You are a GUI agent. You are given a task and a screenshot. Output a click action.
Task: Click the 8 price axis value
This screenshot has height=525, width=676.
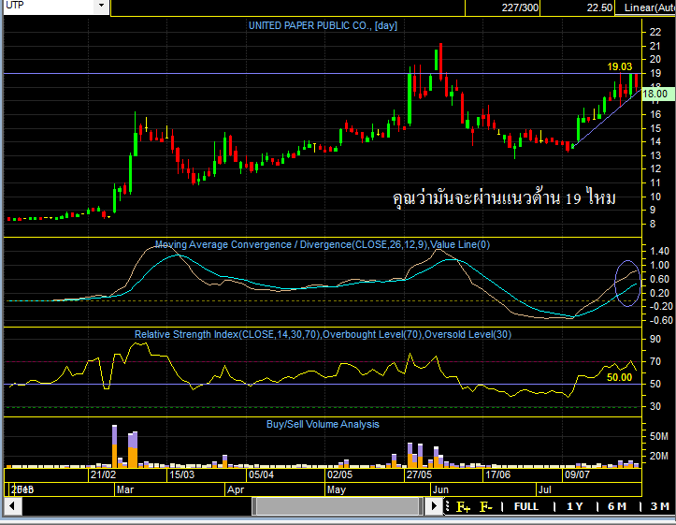(x=653, y=224)
